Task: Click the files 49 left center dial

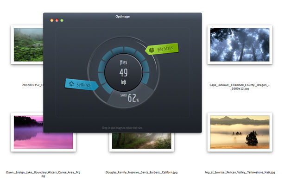Action: point(124,72)
